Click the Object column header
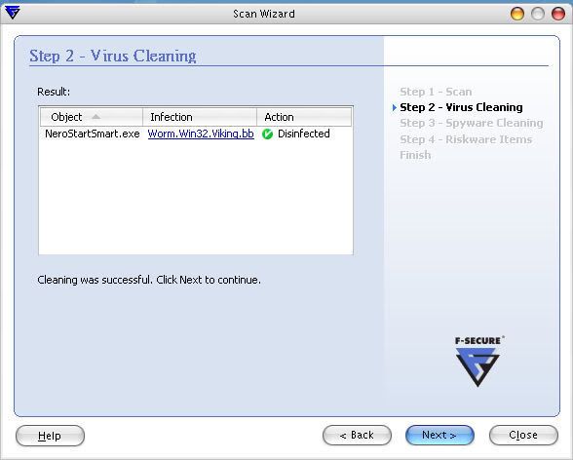This screenshot has height=460, width=573. [92, 117]
